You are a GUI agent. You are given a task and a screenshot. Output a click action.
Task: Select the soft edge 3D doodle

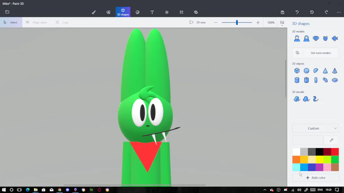[306, 99]
